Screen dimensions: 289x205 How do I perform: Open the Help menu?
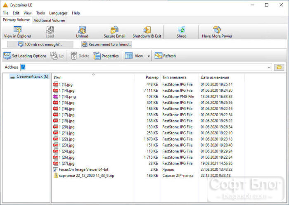(x=76, y=13)
